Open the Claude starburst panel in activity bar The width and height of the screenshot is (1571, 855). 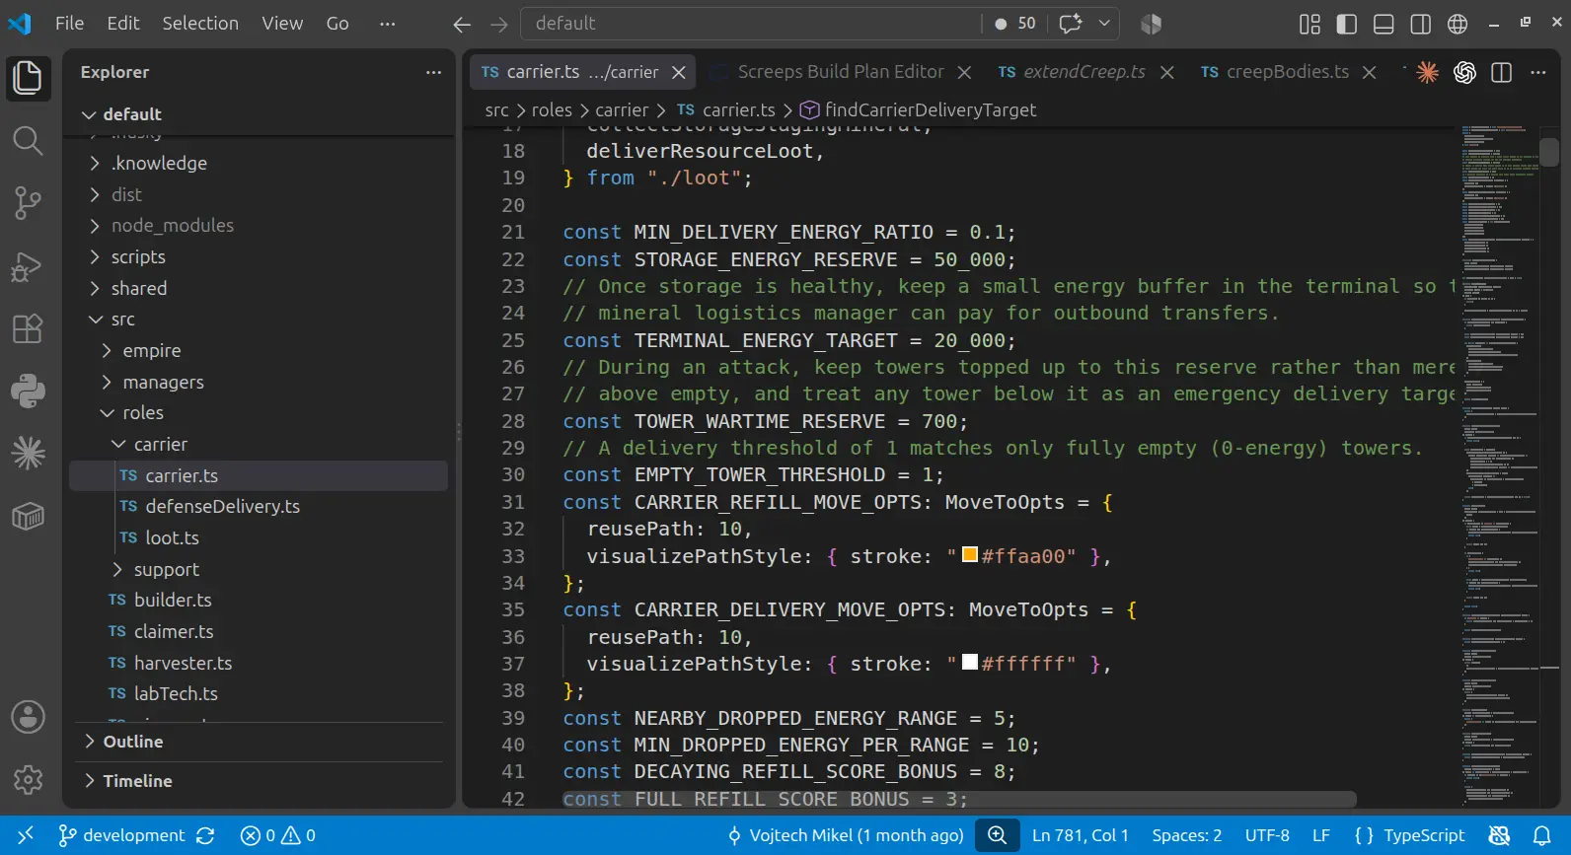click(x=28, y=453)
